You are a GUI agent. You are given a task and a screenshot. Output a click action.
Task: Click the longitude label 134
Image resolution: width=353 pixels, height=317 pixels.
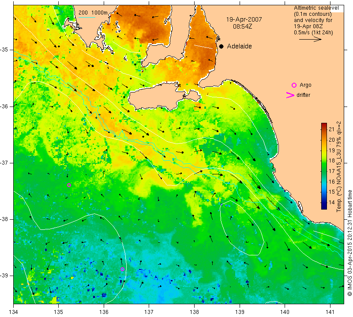pos(14,312)
